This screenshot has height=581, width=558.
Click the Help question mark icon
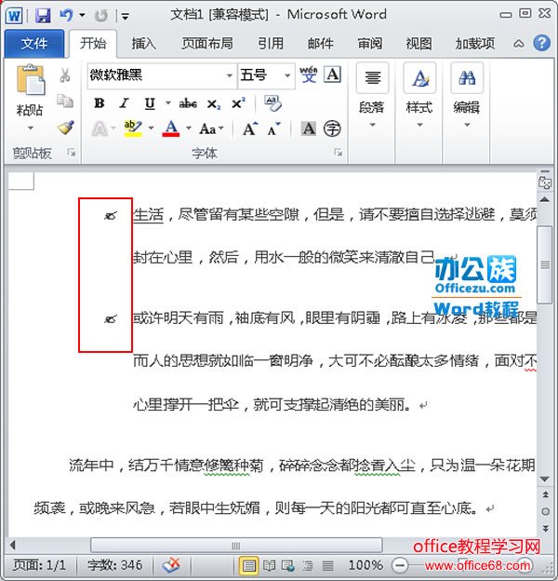click(541, 43)
